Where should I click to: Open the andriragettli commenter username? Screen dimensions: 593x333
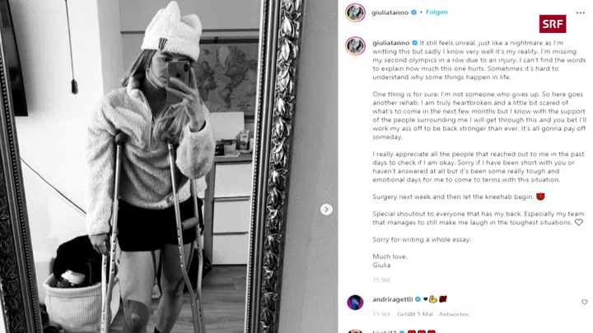[393, 299]
